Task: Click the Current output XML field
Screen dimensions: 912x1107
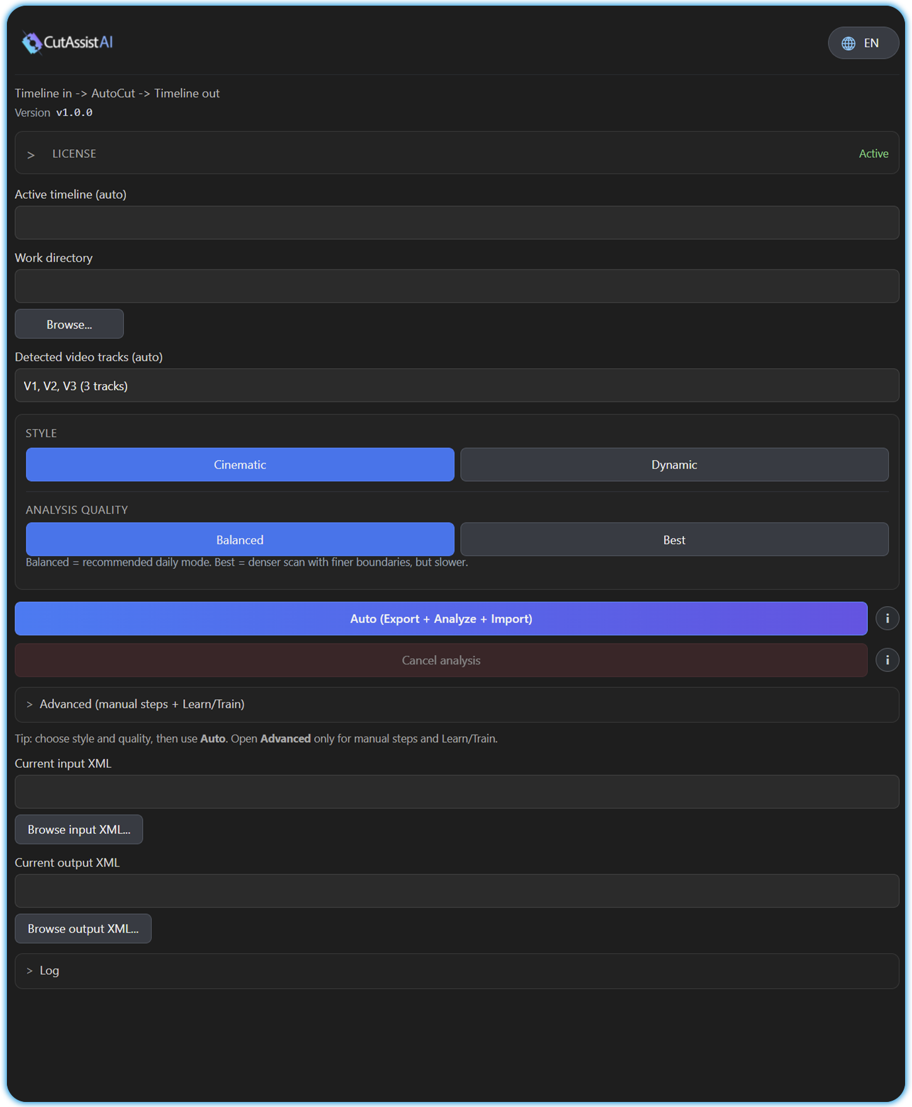Action: 457,891
